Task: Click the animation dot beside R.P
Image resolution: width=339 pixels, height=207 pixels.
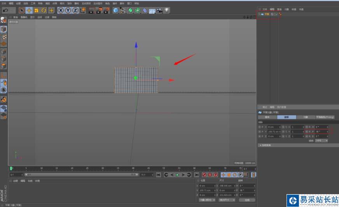Action: pos(307,132)
